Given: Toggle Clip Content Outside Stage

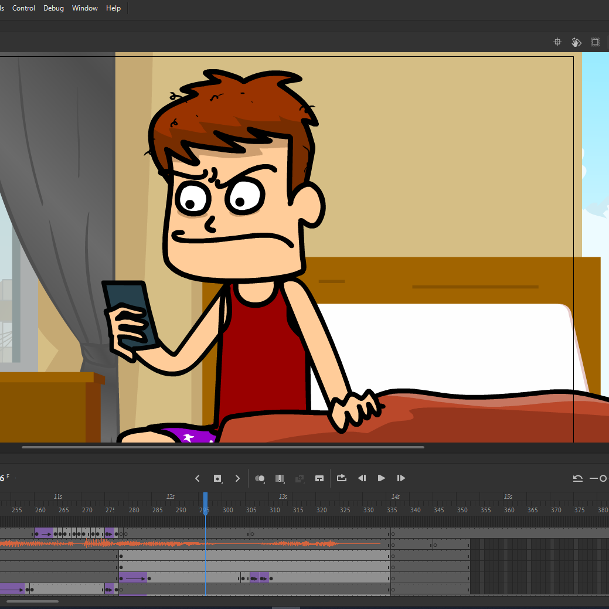Looking at the screenshot, I should 595,42.
